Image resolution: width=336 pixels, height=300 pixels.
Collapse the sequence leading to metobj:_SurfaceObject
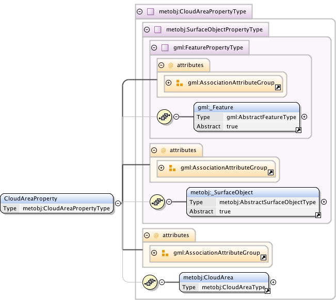[169, 202]
